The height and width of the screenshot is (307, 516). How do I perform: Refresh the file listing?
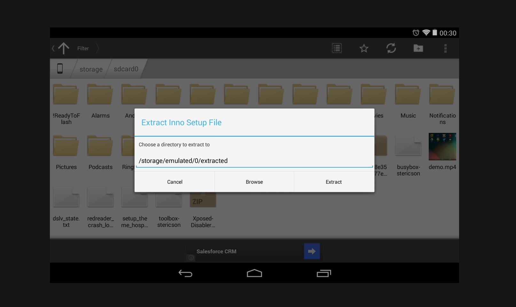pos(391,48)
